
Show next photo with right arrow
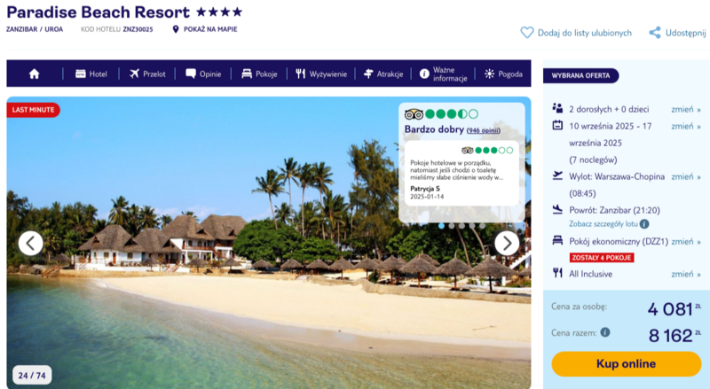(507, 243)
